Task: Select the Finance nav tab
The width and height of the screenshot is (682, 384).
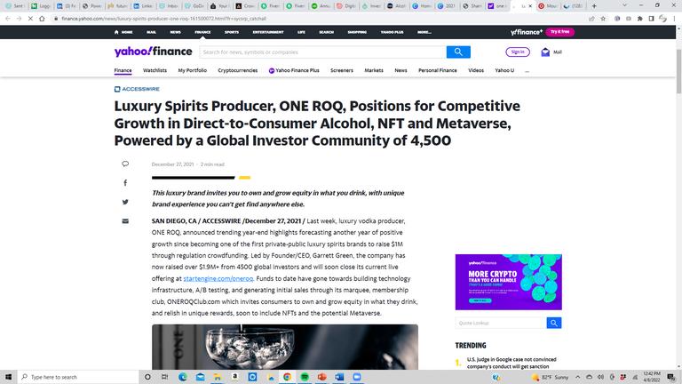Action: pos(123,70)
